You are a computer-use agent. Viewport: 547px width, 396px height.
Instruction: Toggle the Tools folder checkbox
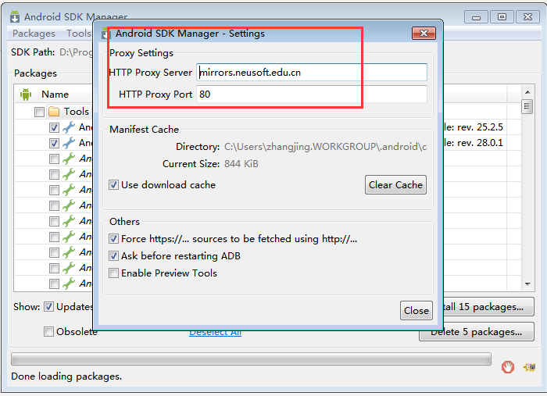(x=39, y=112)
